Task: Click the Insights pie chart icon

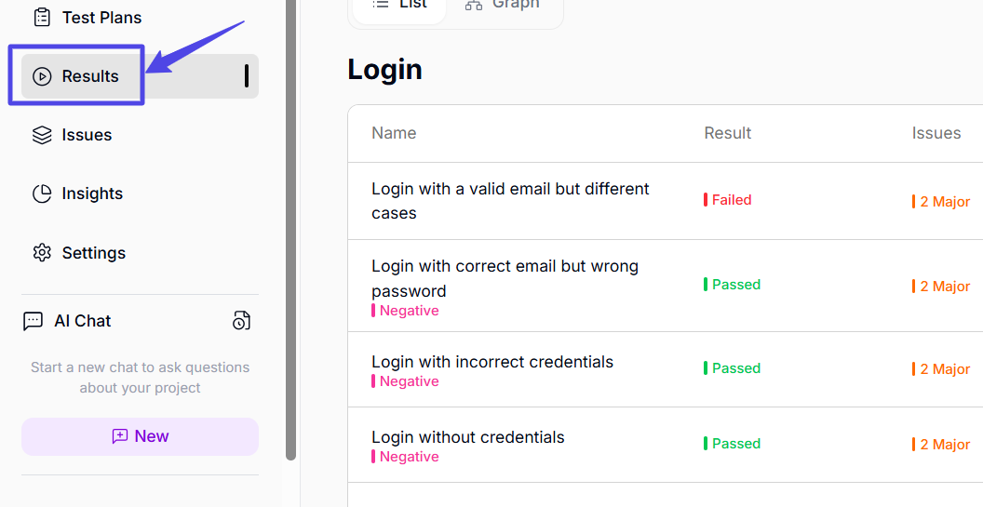Action: (x=42, y=193)
